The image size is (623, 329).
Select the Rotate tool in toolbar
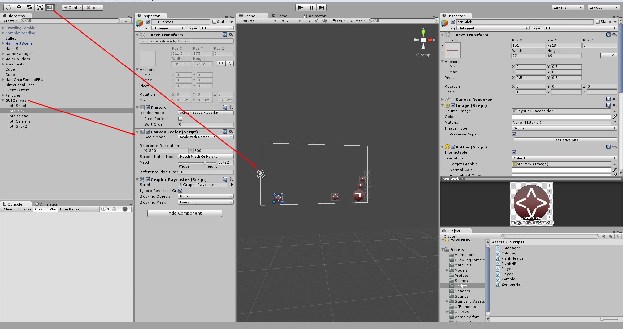(x=29, y=7)
